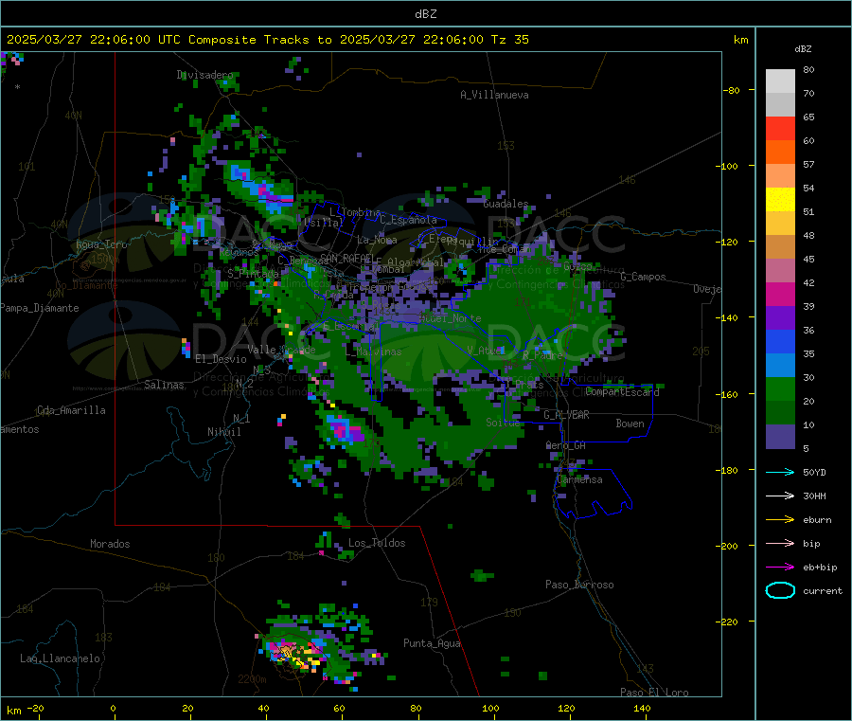Click the 'Salinas' map label

[x=164, y=385]
